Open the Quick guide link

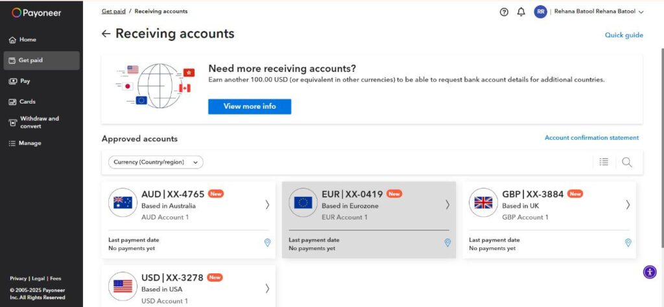[624, 35]
